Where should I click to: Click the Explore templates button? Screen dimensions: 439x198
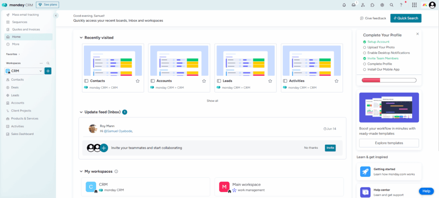coord(389,143)
